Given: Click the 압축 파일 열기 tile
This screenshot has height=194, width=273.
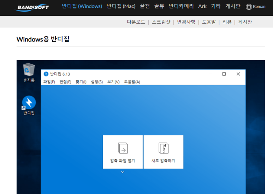Looking at the screenshot, I should tap(123, 152).
